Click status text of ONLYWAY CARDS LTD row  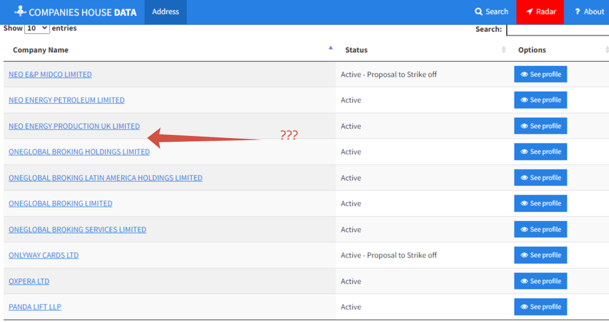[x=389, y=255]
